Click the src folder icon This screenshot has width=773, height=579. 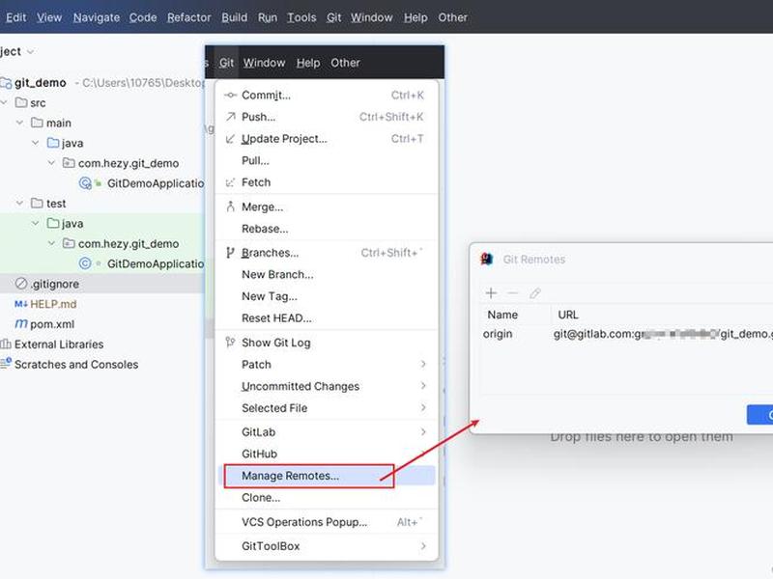21,102
